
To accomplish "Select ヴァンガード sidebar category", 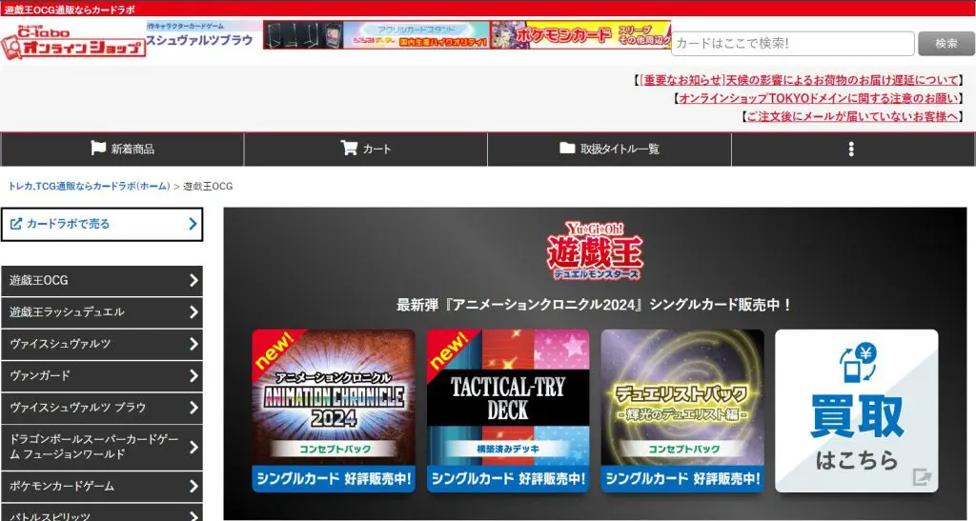I will 101,375.
